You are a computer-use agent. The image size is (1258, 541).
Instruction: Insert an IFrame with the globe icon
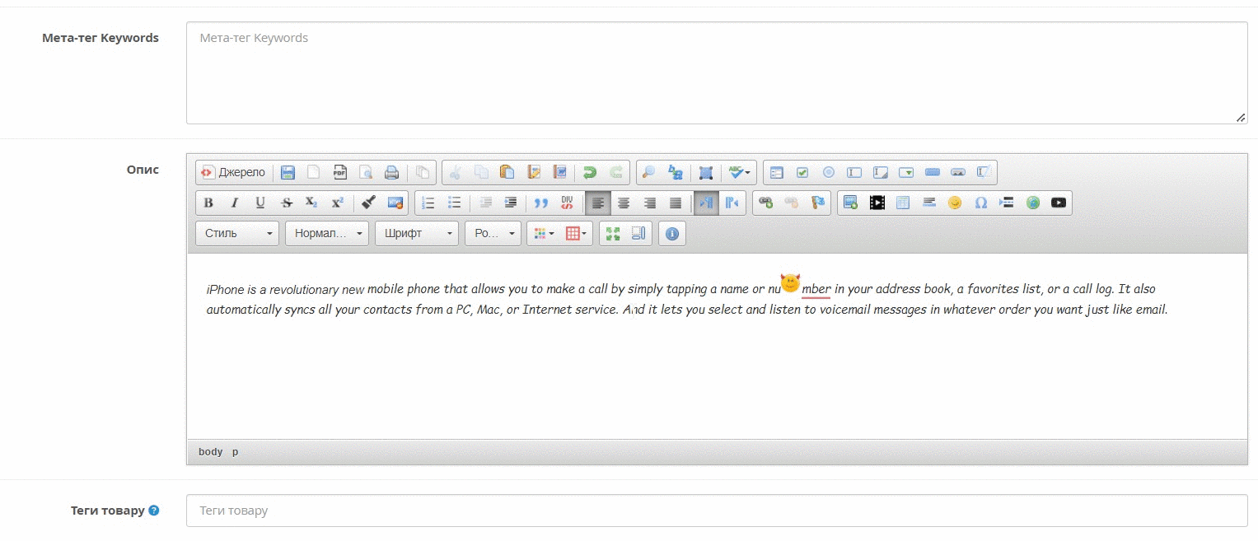point(1033,203)
